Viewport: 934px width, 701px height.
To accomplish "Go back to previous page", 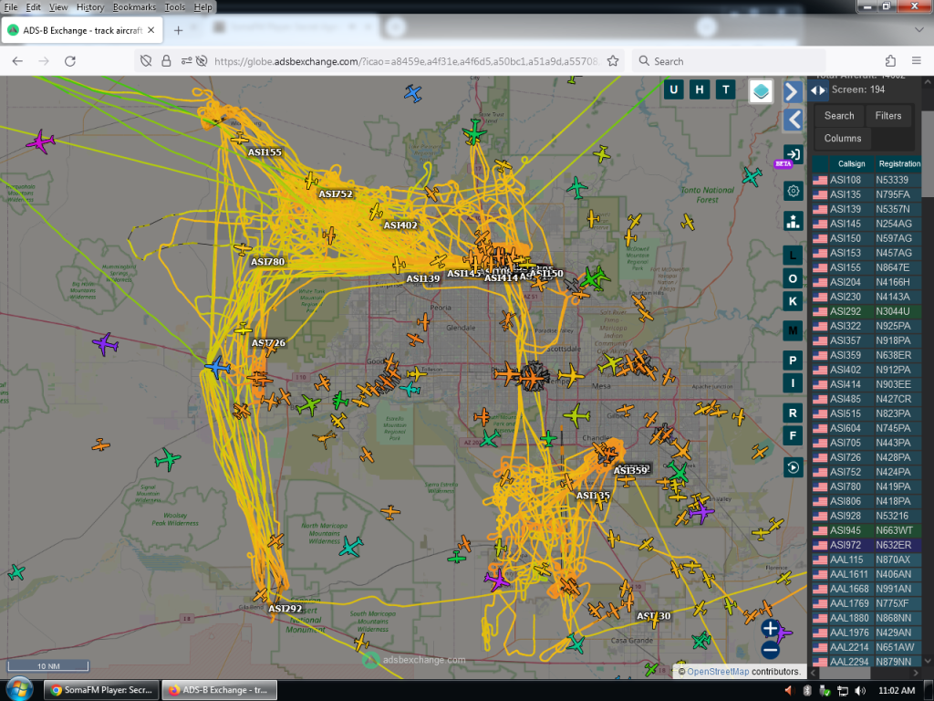I will pos(17,61).
